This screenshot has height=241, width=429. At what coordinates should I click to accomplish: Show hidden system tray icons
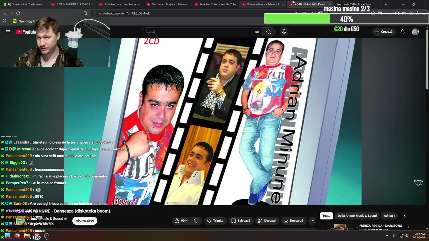click(x=387, y=236)
